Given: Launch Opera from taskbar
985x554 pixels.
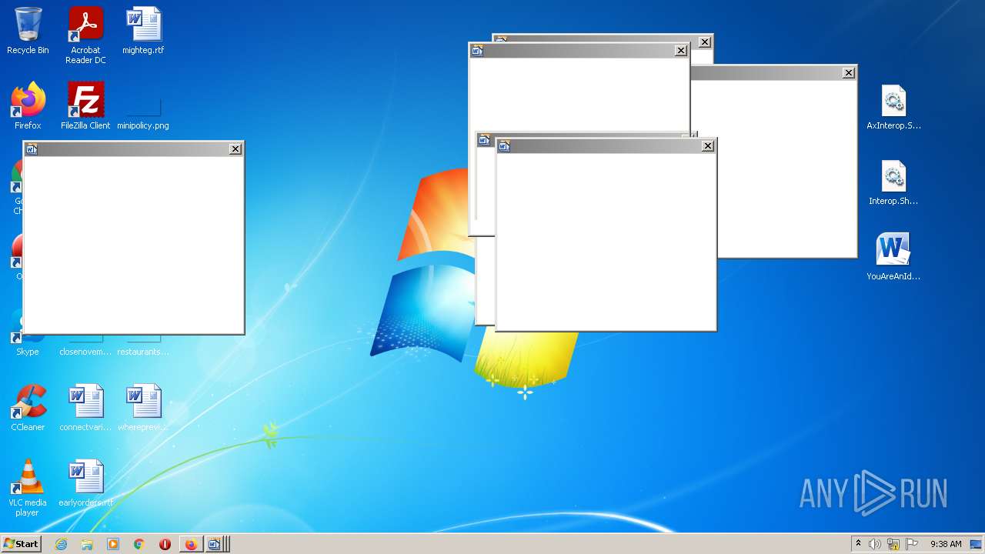Looking at the screenshot, I should (x=165, y=544).
